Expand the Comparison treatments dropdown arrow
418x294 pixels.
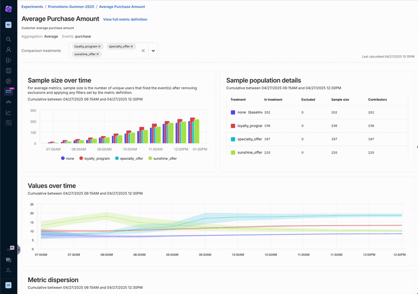[153, 51]
